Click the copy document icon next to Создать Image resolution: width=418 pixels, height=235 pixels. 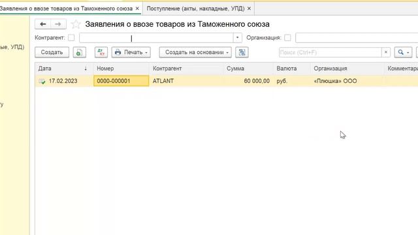coord(80,52)
